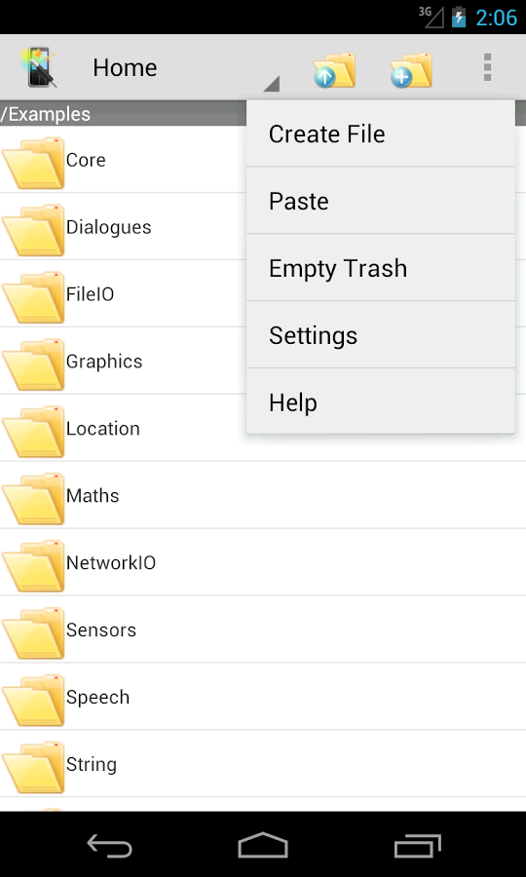This screenshot has width=526, height=877.
Task: Select Empty Trash menu entry
Action: pos(381,268)
